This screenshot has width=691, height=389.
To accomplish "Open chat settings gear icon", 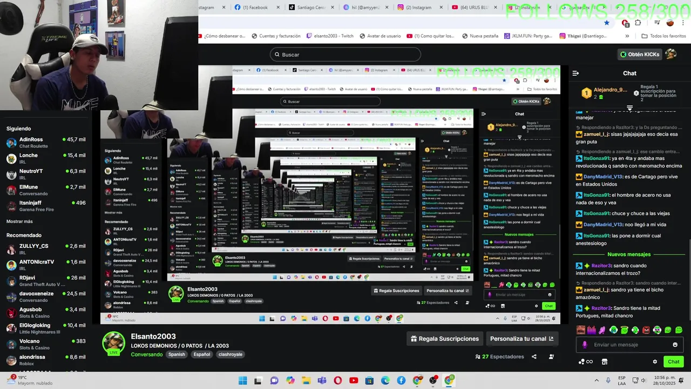I will [x=655, y=361].
